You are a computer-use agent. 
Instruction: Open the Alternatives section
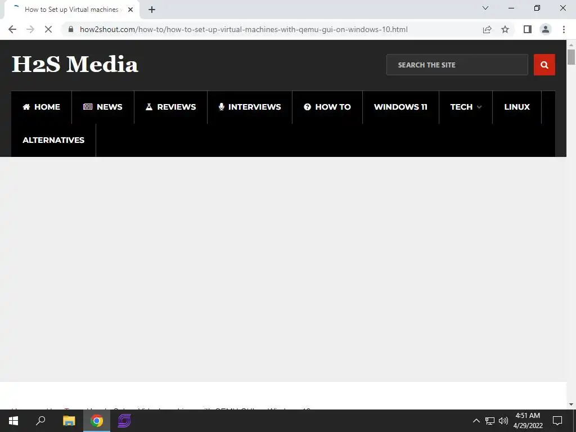[x=53, y=140]
